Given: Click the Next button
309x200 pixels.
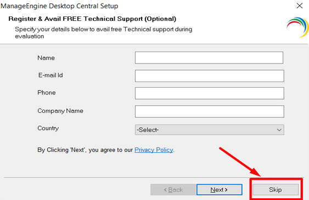Looking at the screenshot, I should point(220,190).
